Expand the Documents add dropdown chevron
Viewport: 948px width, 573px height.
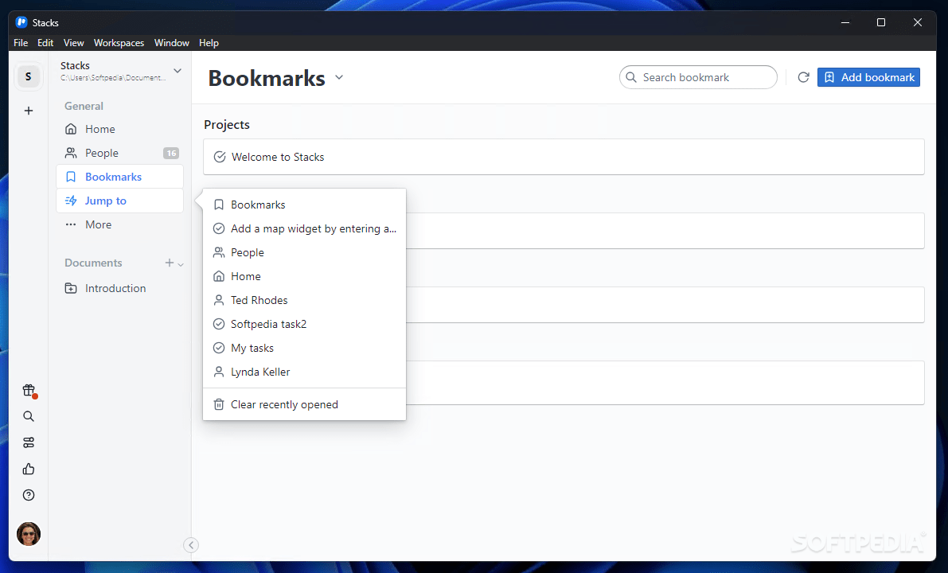[180, 264]
